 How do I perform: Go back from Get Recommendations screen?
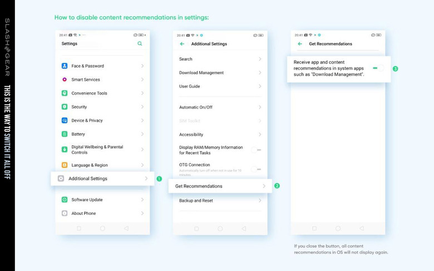click(x=300, y=44)
